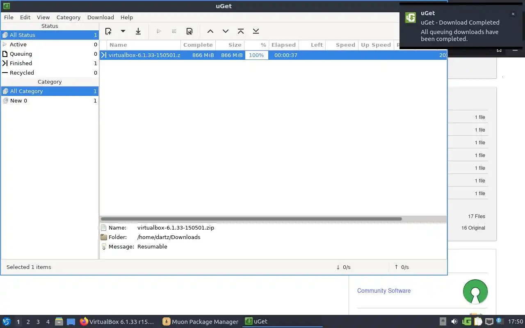This screenshot has height=328, width=525.
Task: Open the Help menu
Action: click(x=127, y=17)
